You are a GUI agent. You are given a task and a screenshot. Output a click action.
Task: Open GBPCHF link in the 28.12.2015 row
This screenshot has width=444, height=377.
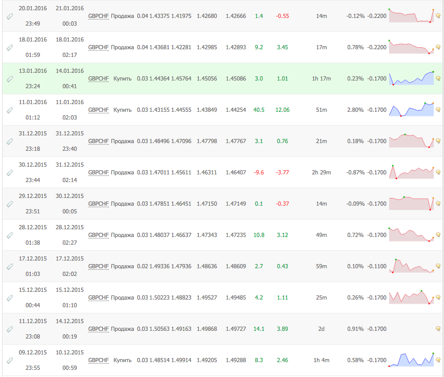tap(98, 235)
